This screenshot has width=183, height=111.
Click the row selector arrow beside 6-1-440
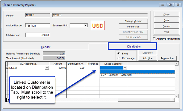[x=7, y=68]
